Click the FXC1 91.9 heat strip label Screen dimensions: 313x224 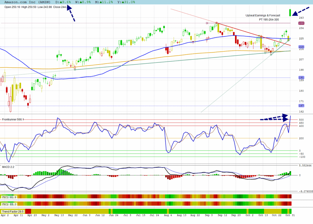7,197
